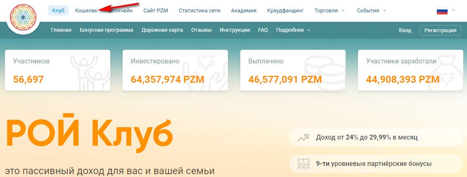The height and width of the screenshot is (177, 467).
Task: Expand the language dropdown arrow
Action: coord(453,11)
